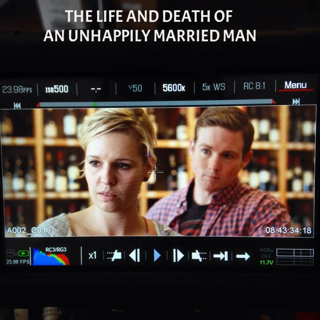Toggle playback mode green play icon
This screenshot has height=320, width=320.
pyautogui.click(x=23, y=253)
